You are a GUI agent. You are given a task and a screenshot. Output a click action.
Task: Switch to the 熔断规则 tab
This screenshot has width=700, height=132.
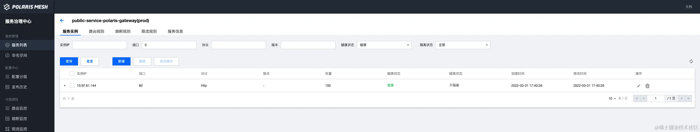tap(123, 31)
